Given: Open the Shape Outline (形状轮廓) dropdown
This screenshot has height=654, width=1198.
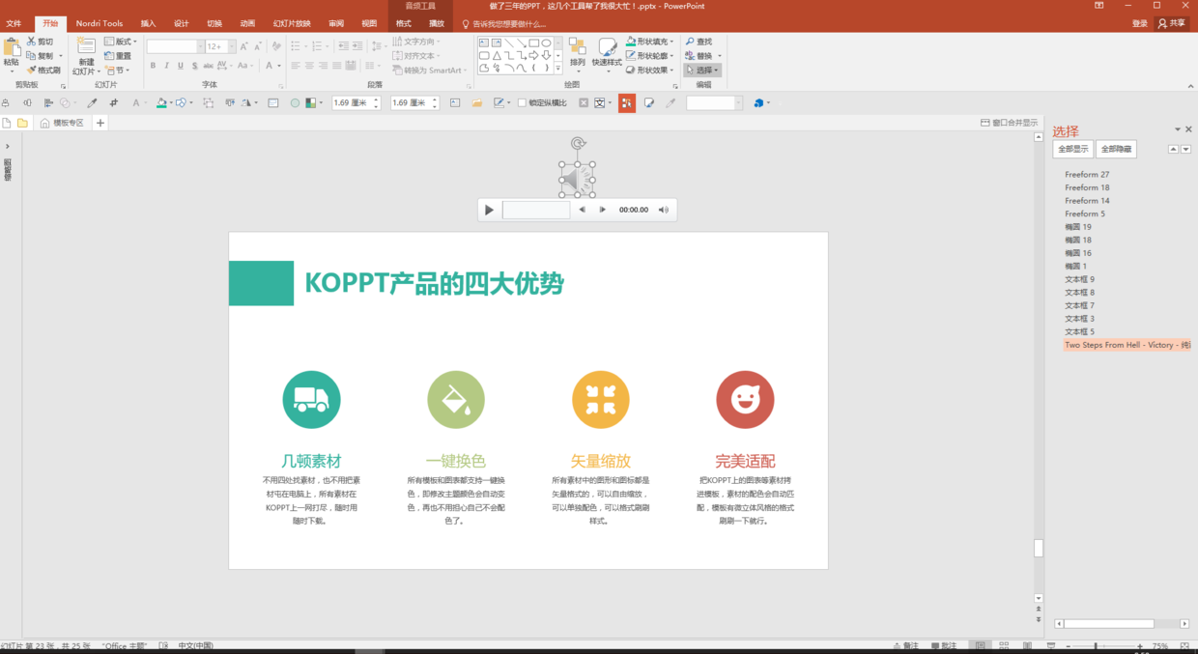Looking at the screenshot, I should pyautogui.click(x=650, y=56).
